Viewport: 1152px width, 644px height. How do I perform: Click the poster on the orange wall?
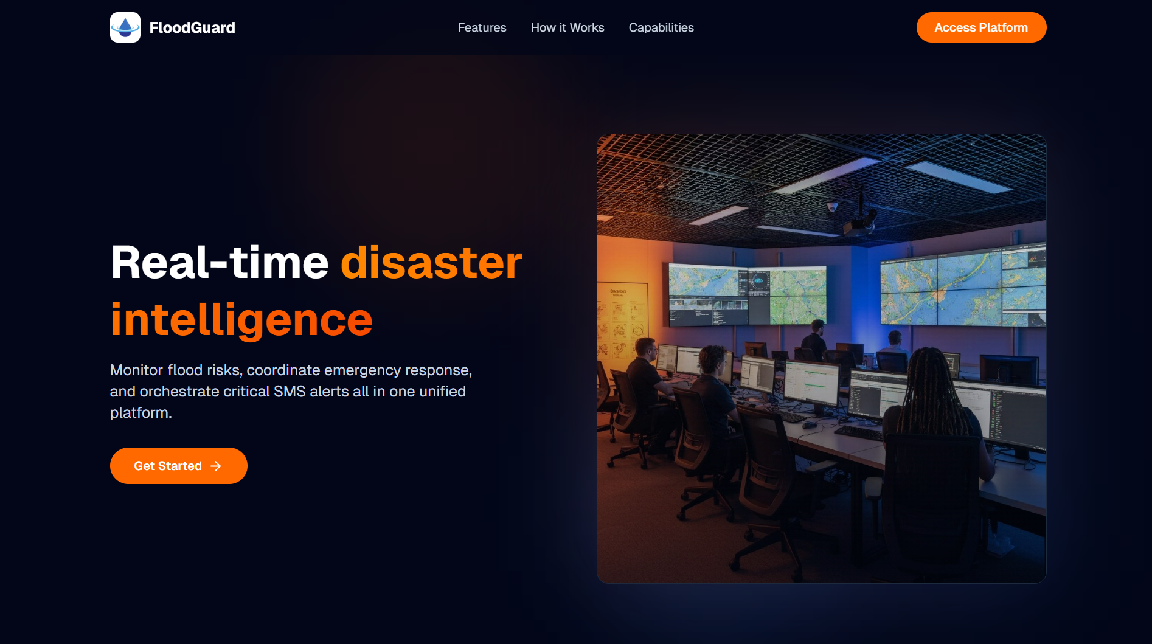620,319
